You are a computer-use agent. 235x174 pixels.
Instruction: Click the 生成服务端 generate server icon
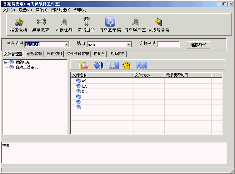coord(159,22)
